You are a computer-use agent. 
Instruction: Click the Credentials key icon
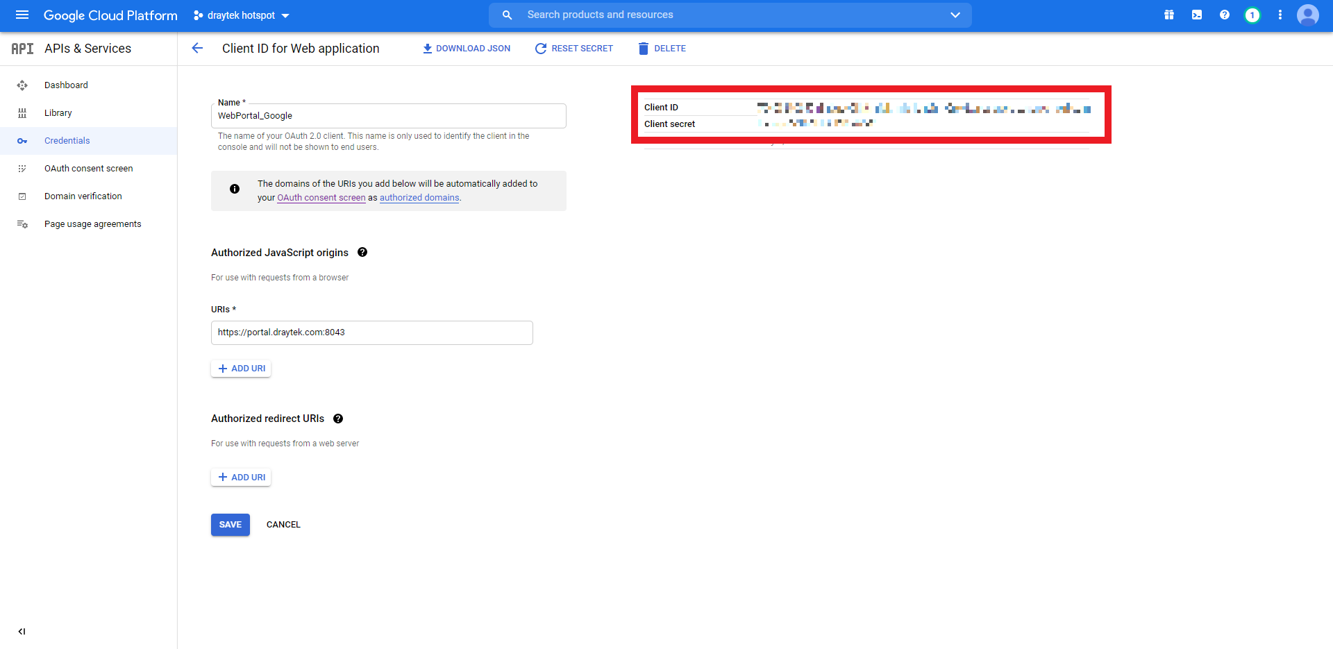point(22,141)
